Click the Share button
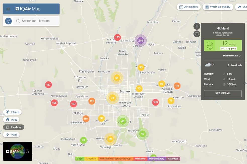Viewport: 247px width, 164px height. 241,7
